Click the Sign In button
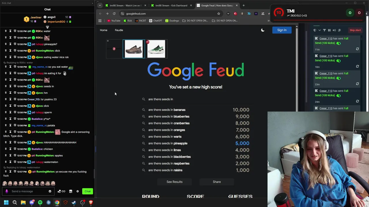Image resolution: width=369 pixels, height=207 pixels. [x=282, y=30]
